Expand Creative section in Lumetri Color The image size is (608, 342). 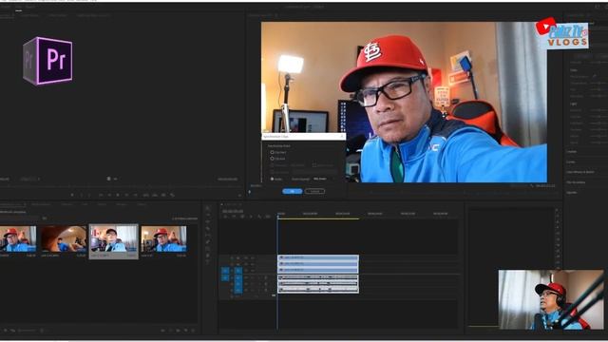click(572, 152)
